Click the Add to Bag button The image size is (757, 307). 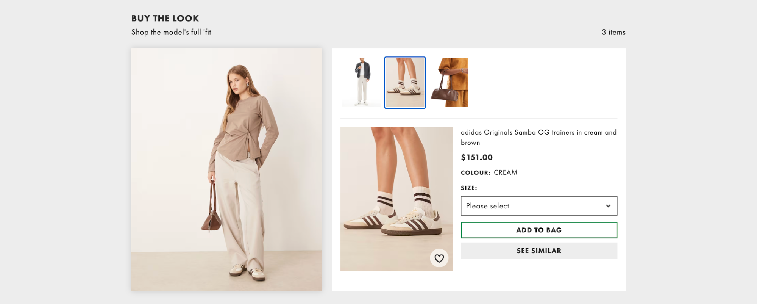coord(538,230)
